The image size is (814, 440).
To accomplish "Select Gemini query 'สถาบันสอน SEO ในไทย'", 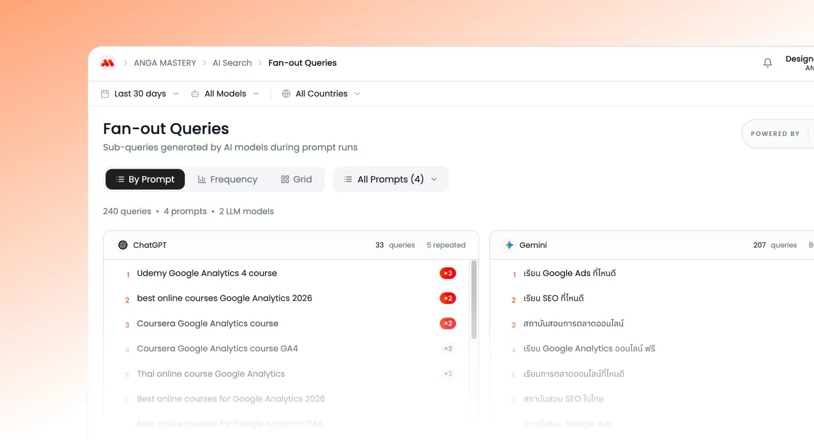I will pos(563,399).
